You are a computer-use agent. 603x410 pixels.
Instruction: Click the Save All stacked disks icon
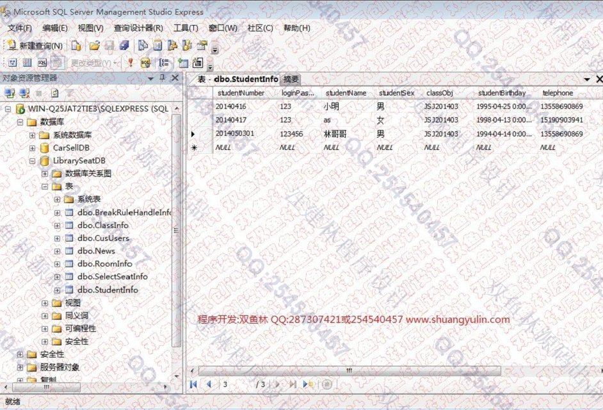point(124,46)
